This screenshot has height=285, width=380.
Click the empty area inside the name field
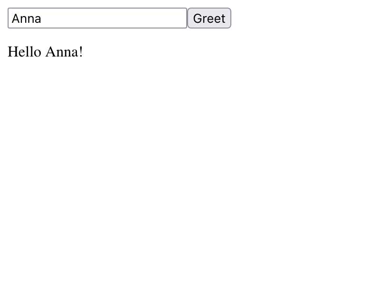click(x=119, y=18)
